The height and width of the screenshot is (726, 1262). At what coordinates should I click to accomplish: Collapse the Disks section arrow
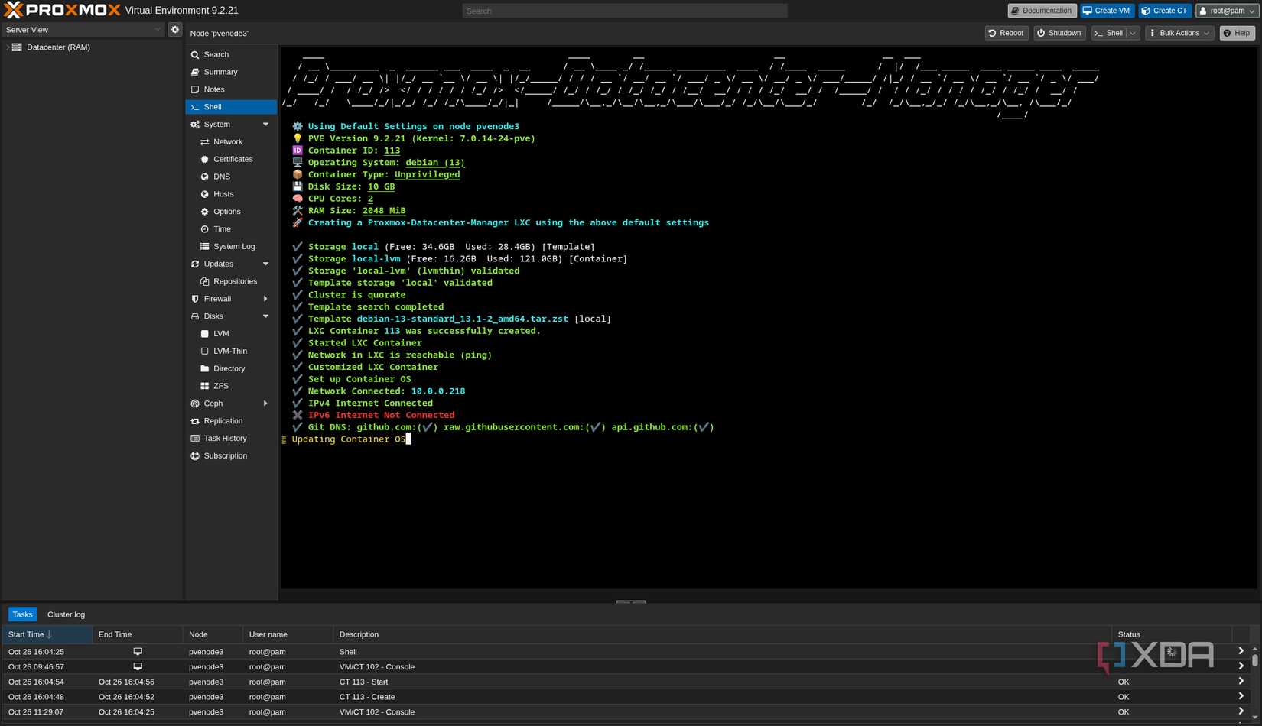pos(265,316)
